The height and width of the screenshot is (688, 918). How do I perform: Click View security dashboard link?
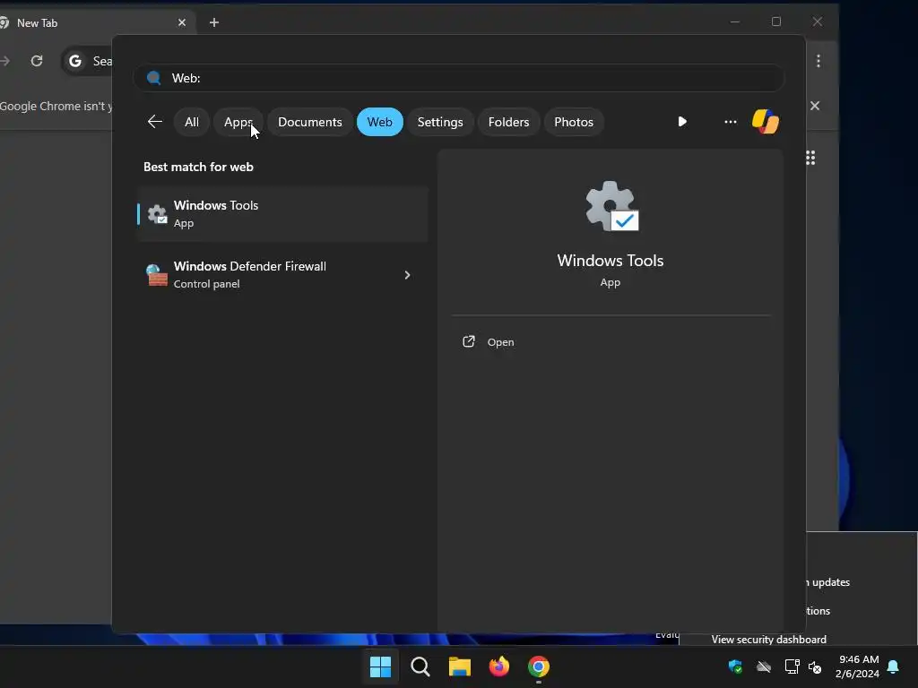(768, 640)
